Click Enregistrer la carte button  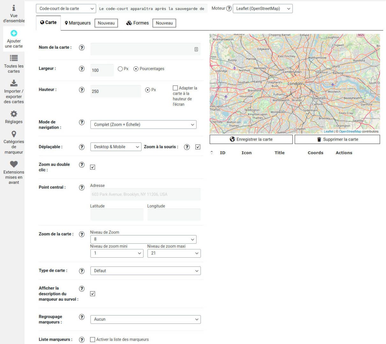point(251,140)
